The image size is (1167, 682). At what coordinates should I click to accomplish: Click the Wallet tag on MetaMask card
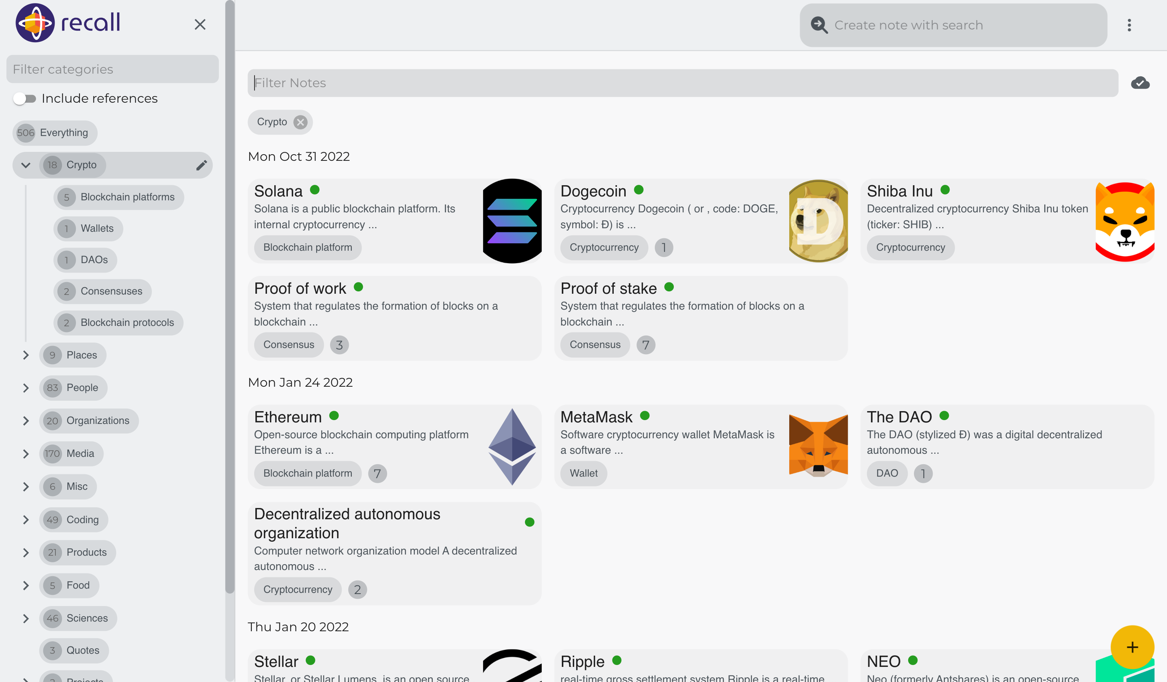(583, 473)
